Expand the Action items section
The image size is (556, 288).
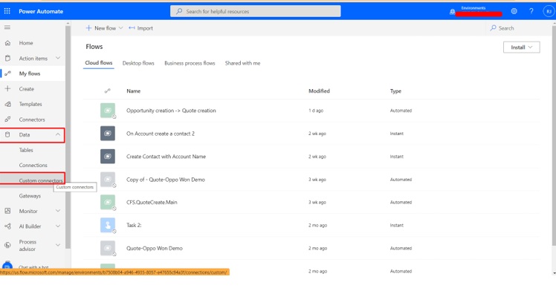(58, 58)
